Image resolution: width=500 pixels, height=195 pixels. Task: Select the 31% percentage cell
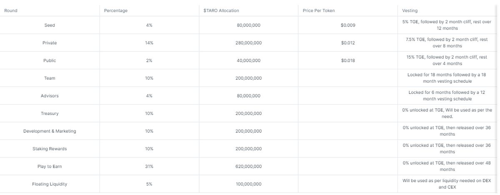click(x=149, y=166)
